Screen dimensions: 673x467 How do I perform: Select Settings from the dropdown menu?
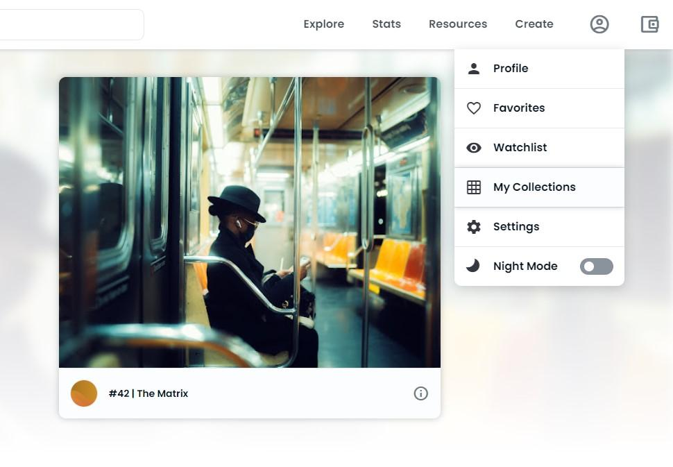[539, 227]
